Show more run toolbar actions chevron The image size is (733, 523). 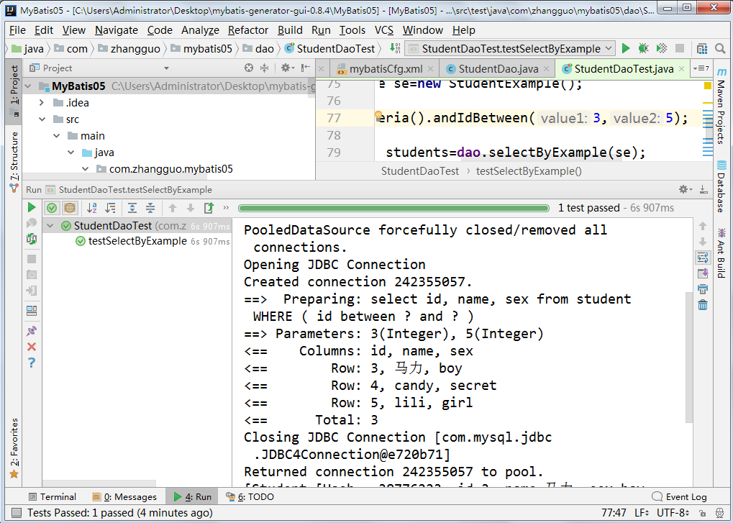coord(227,207)
